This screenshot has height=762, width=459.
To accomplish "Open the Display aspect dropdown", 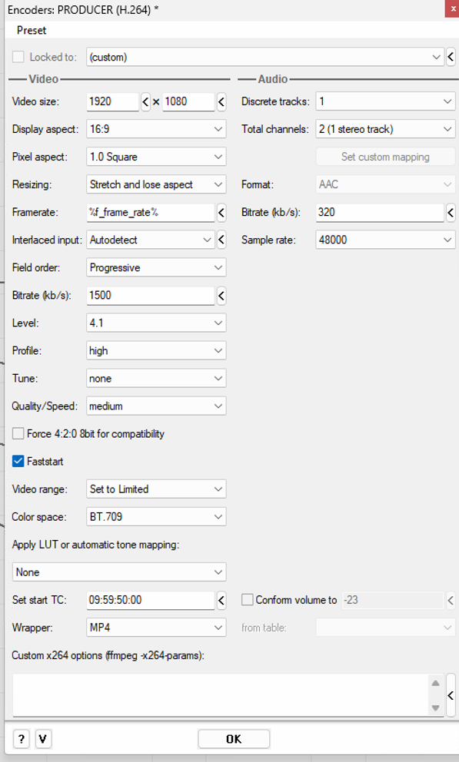I will [x=156, y=129].
